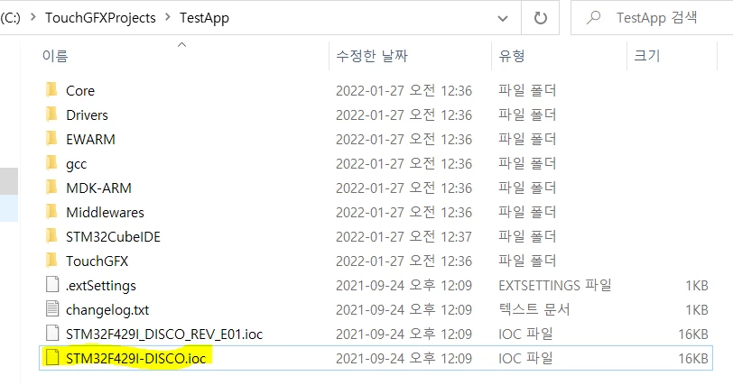Screen dimensions: 733x385
Task: Select STM32F429I_DISCO_REV_E01.ioc file name
Action: tap(164, 335)
